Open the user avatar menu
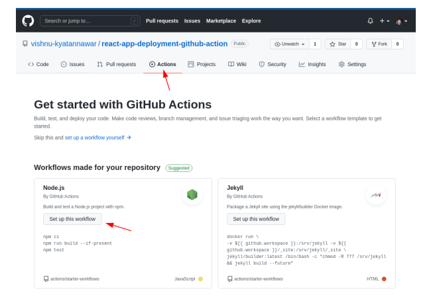 pos(401,21)
